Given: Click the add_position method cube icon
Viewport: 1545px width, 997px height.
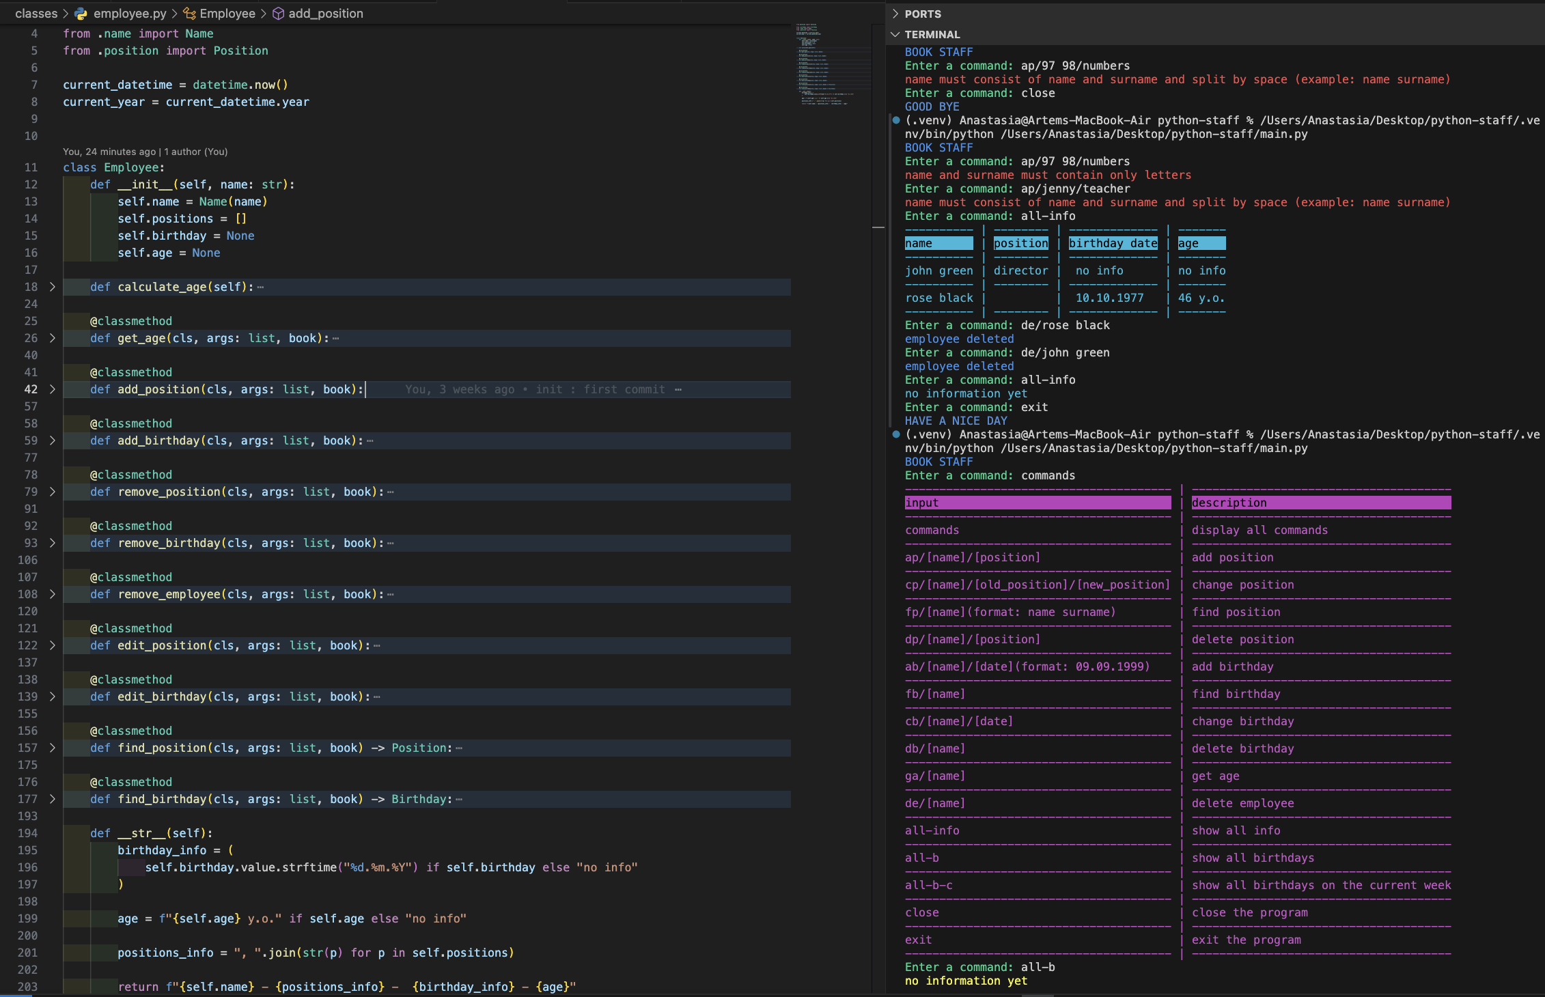Looking at the screenshot, I should pyautogui.click(x=278, y=14).
